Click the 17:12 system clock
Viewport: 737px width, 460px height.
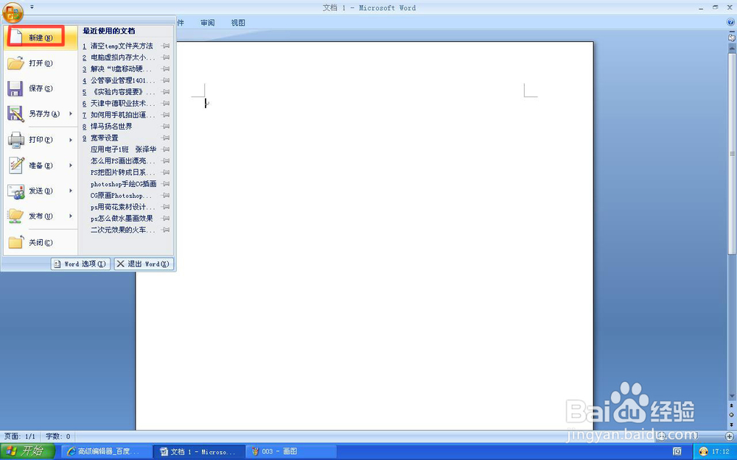point(720,452)
